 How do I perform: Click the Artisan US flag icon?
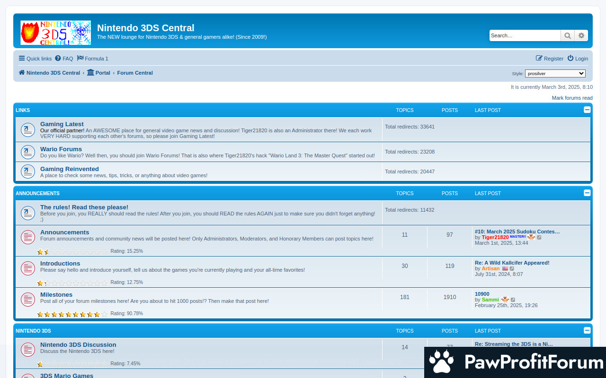505,268
